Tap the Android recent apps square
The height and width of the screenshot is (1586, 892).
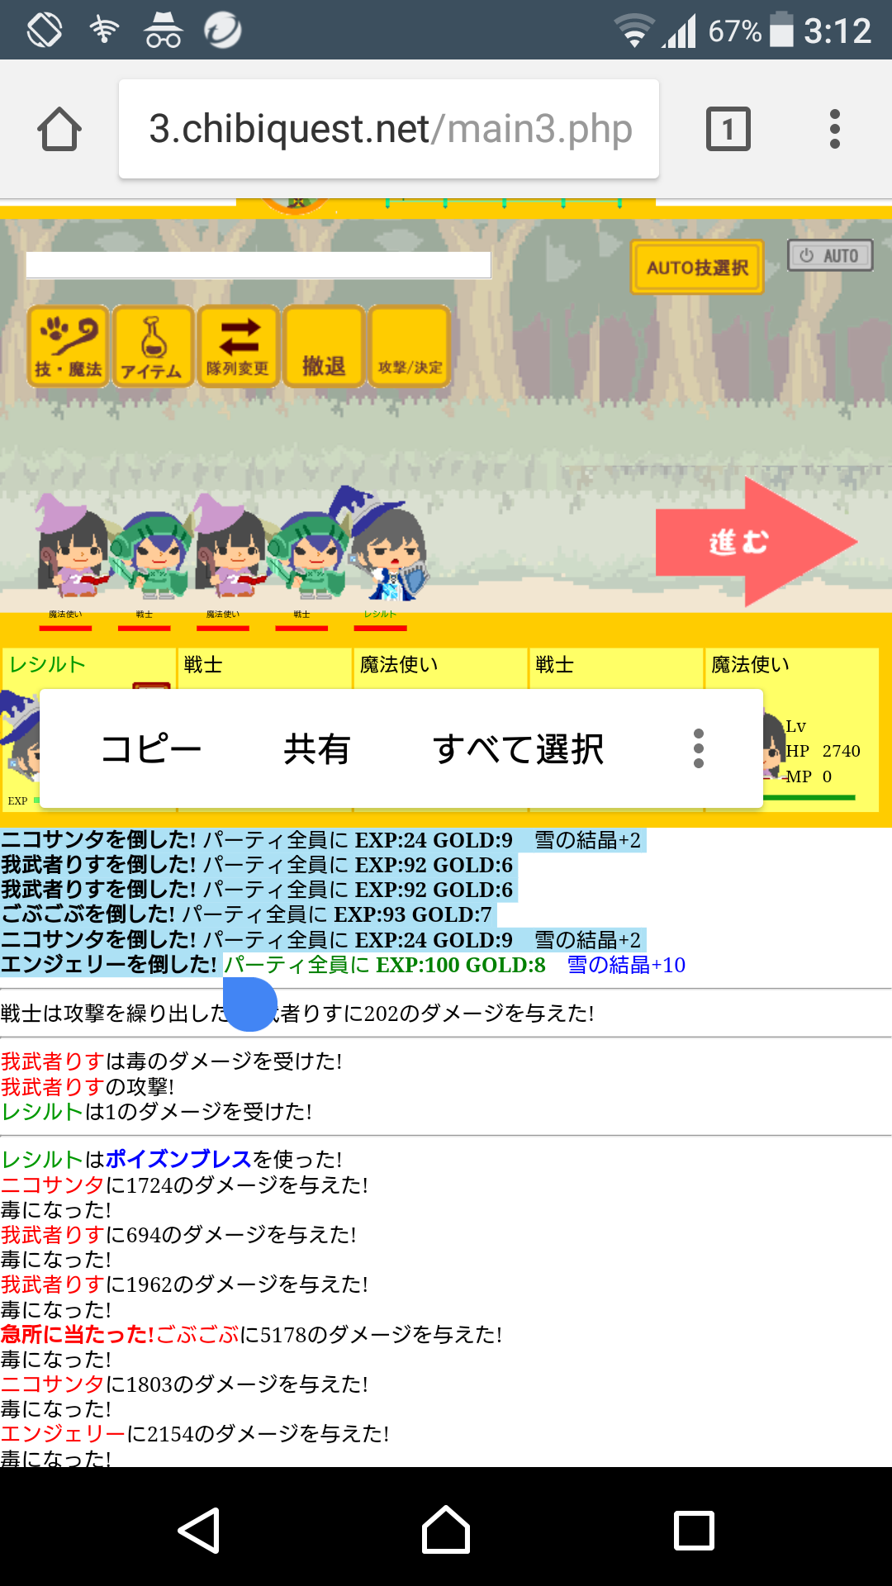point(694,1531)
